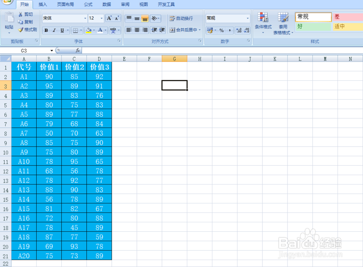363x267 pixels.
Task: Select column G header
Action: click(174, 59)
